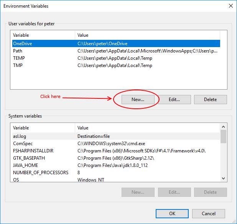Viewport: 237px width, 224px height.
Task: Select FSHARPINSTALLDIR system variable
Action: 33,151
